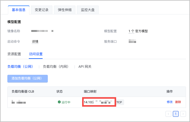The width and height of the screenshot is (190, 122).
Task: Click the 服务端口 label
Action: tap(110, 42)
